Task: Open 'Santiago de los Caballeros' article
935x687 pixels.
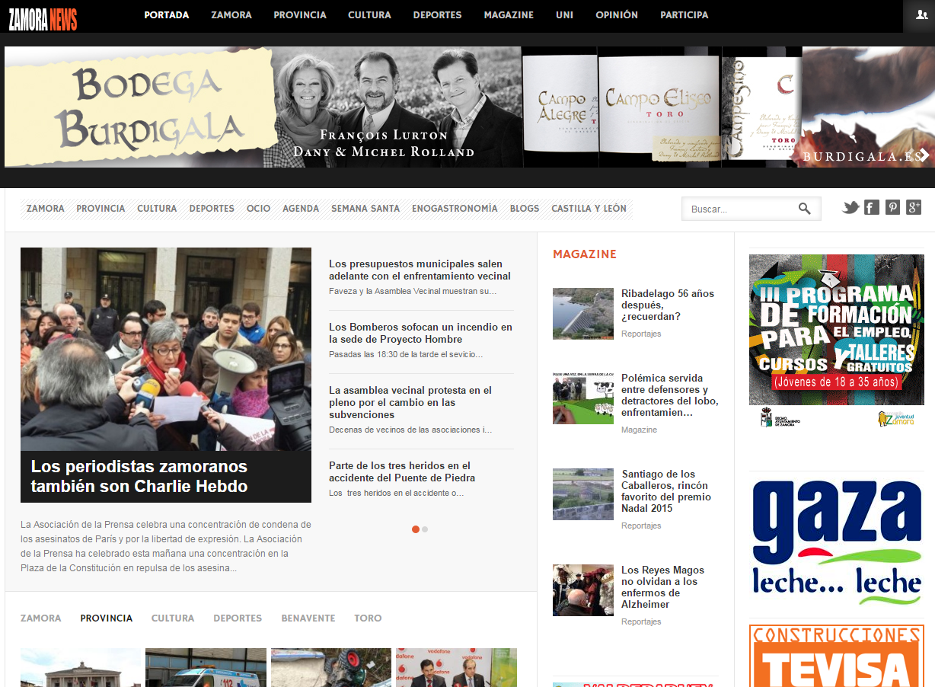Action: [x=666, y=491]
